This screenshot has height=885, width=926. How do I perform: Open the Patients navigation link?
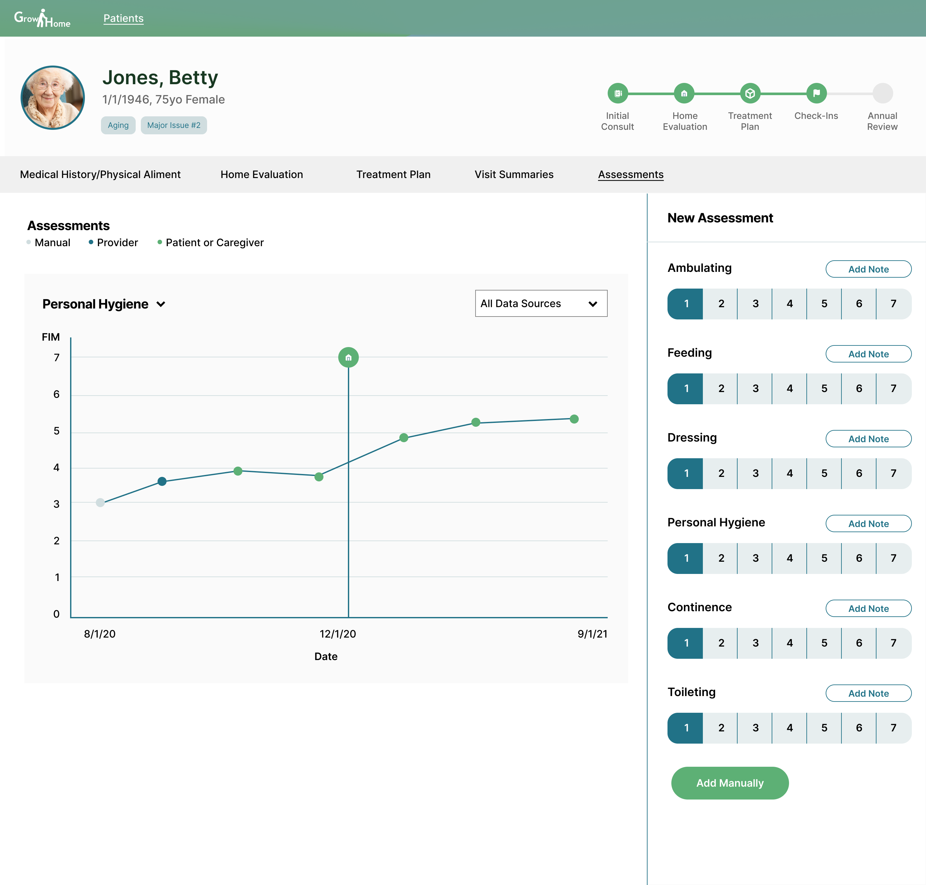coord(123,18)
